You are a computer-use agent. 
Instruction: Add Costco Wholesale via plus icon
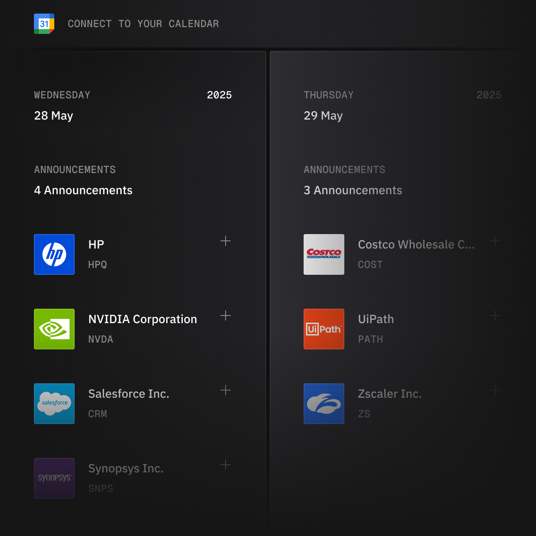[495, 241]
